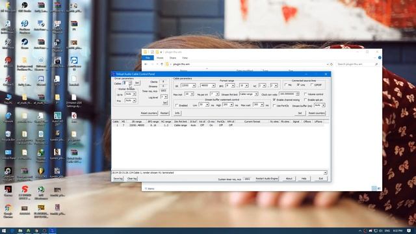Click the Cables count spinner arrows
Viewport: 416px width, 234px height.
[x=130, y=83]
